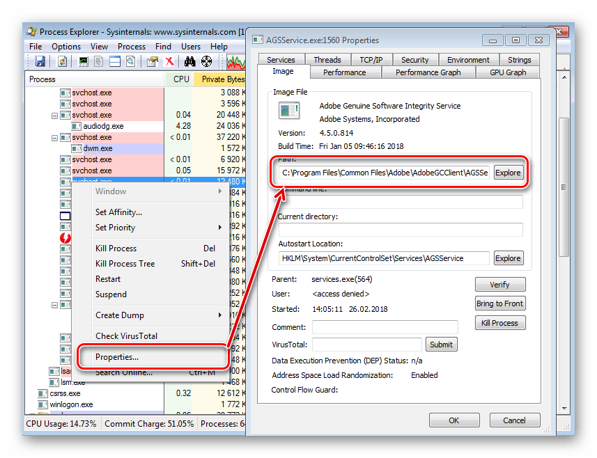Open System Information via the monitor graph icon

(84, 62)
